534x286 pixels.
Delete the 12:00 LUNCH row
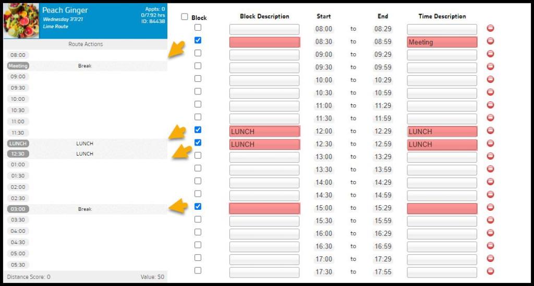490,131
